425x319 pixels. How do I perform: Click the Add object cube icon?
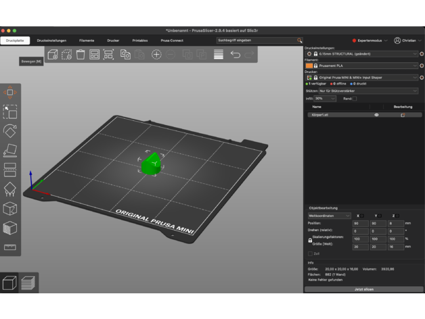[x=53, y=55]
